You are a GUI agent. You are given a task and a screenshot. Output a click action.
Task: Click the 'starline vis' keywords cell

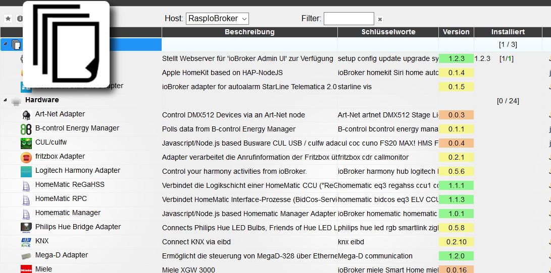(x=355, y=87)
